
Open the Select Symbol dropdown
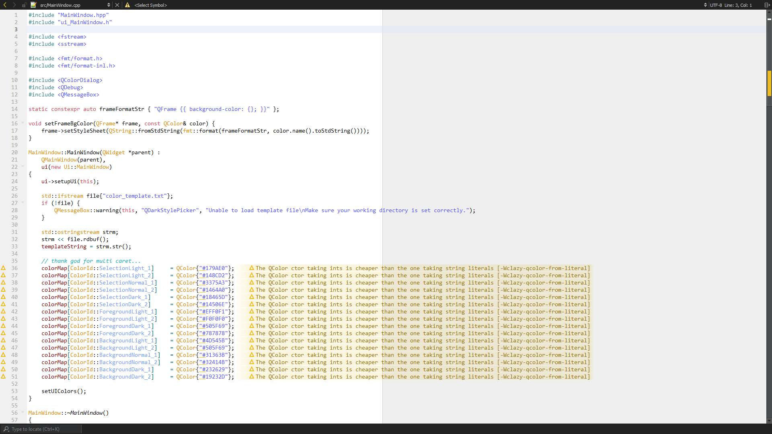point(151,5)
